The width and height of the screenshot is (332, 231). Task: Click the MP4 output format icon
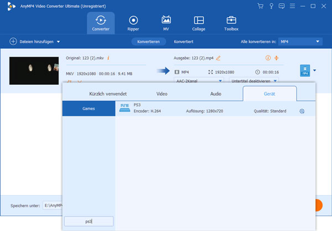(305, 70)
